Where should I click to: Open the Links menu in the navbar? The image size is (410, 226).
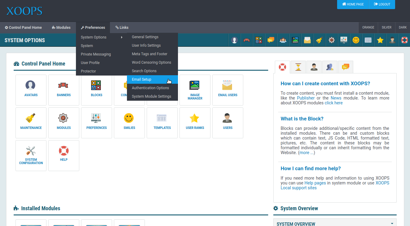[122, 28]
